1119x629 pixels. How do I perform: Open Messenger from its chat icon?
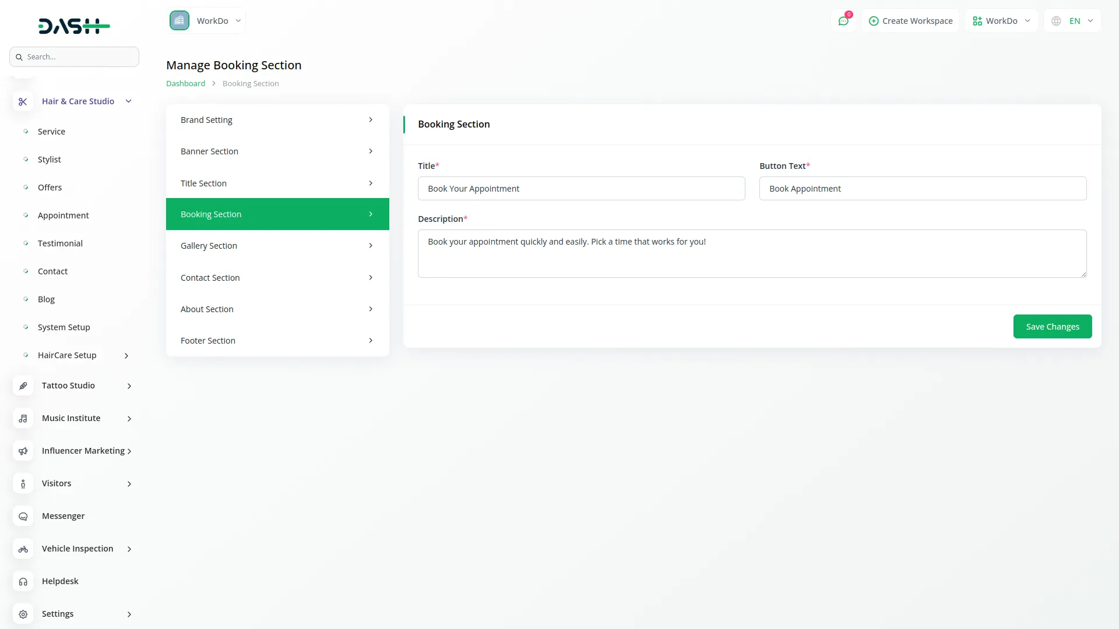(23, 517)
